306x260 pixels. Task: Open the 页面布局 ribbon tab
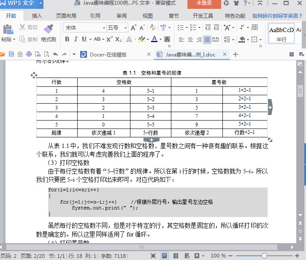point(66,16)
